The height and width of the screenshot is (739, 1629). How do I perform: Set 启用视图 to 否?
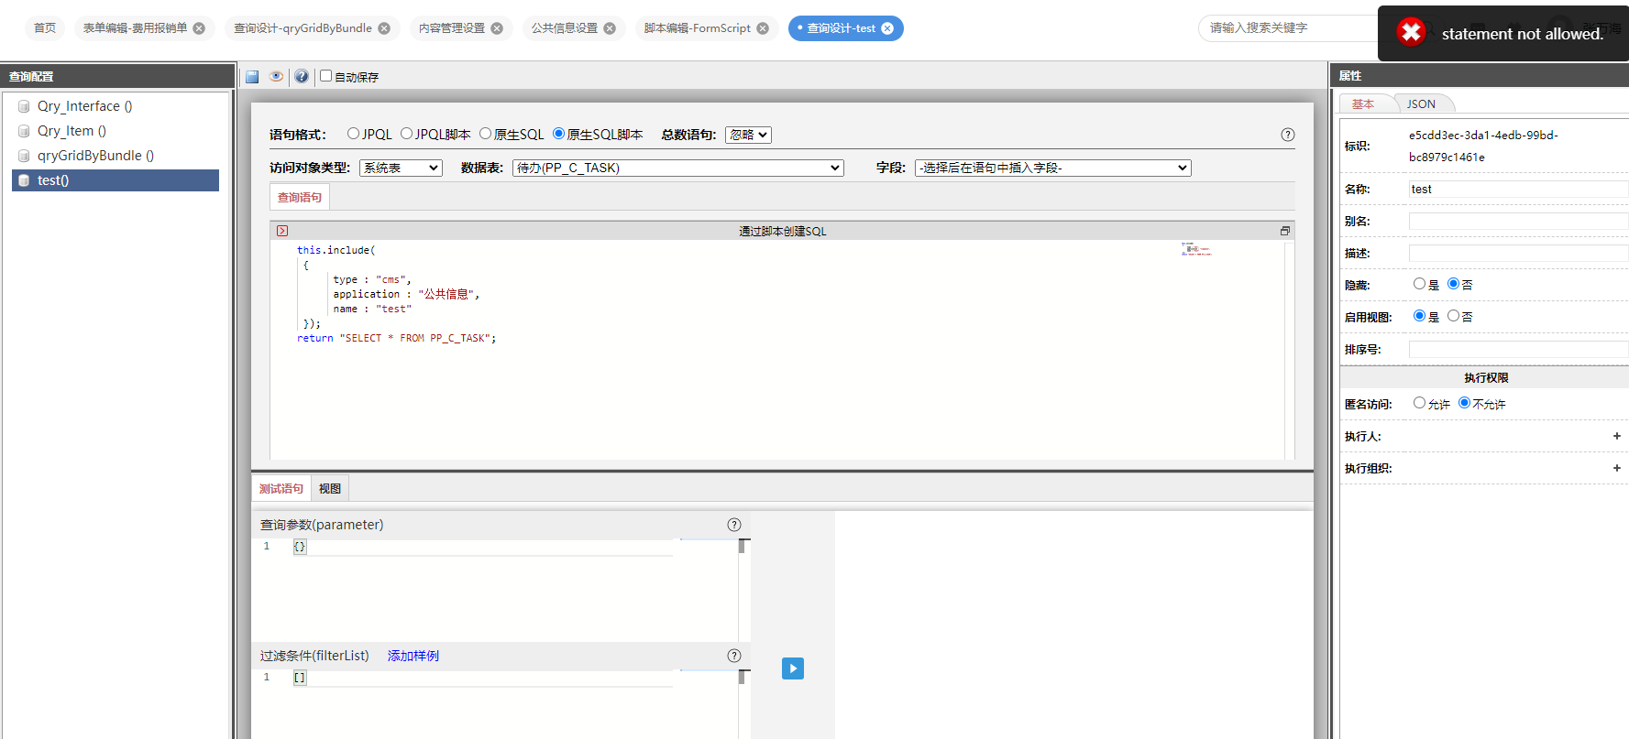1453,316
